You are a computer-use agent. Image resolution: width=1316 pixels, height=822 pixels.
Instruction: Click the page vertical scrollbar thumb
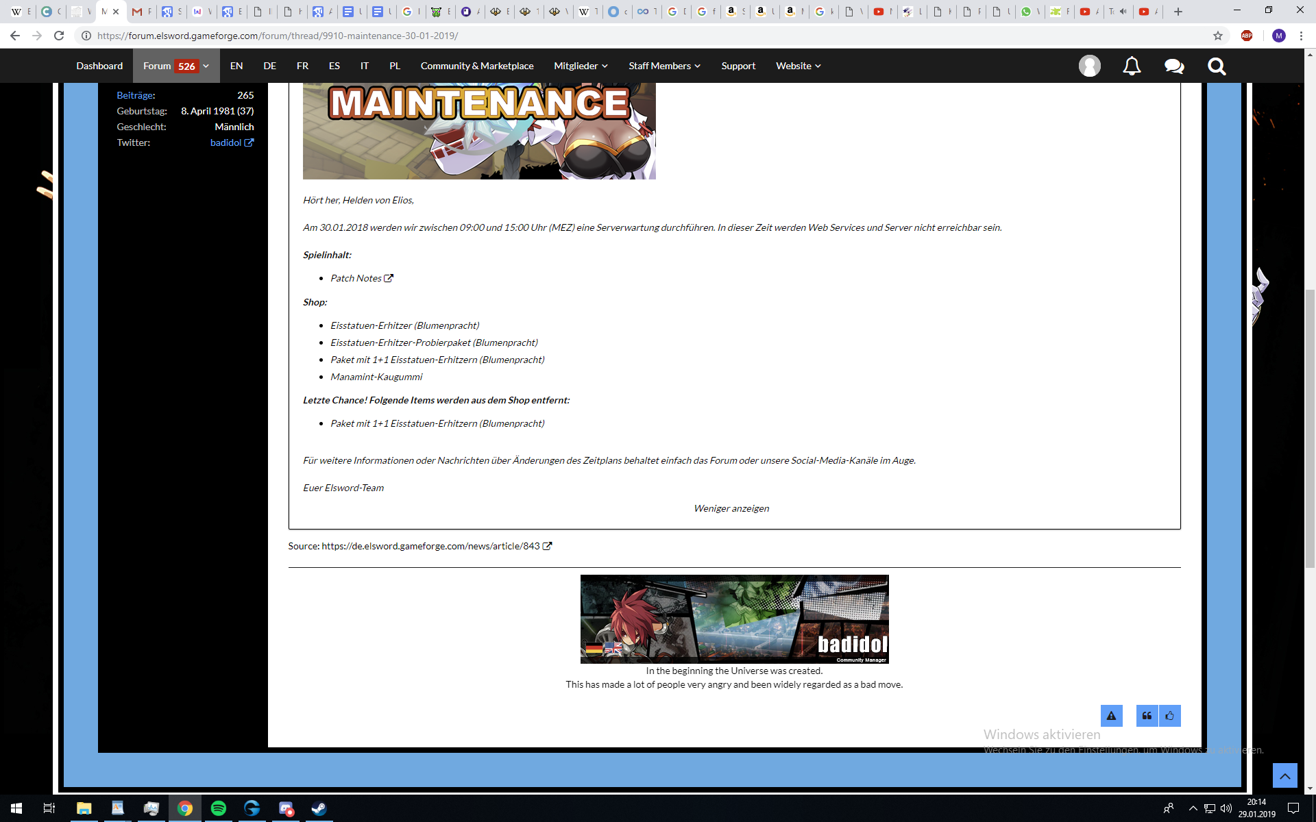(x=1310, y=428)
